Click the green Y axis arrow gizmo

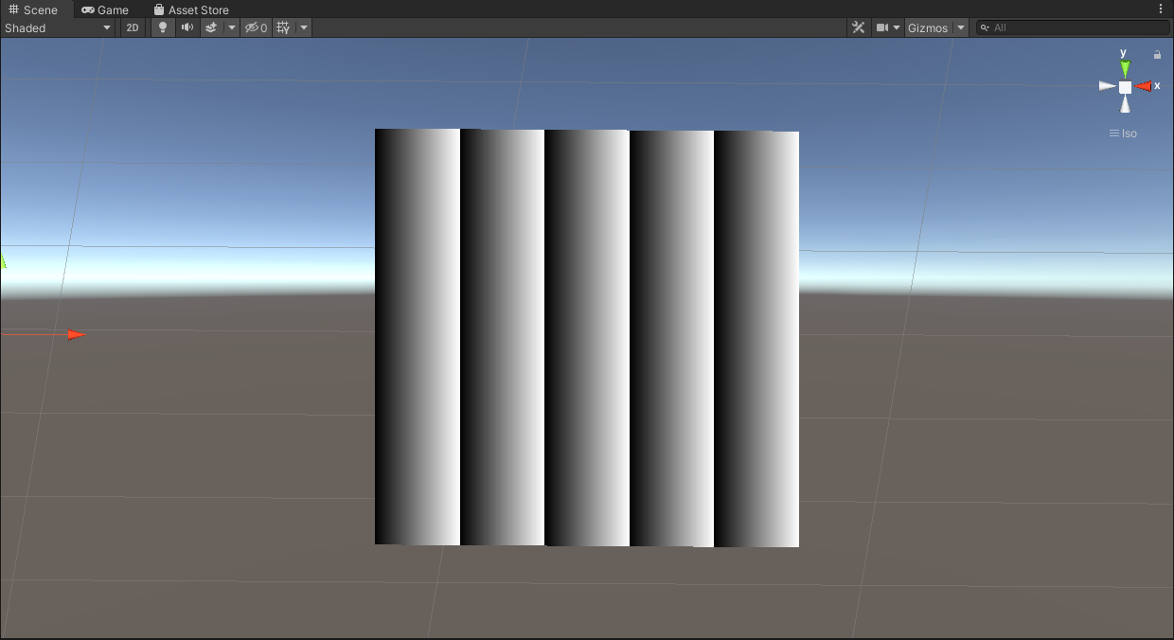(1125, 66)
